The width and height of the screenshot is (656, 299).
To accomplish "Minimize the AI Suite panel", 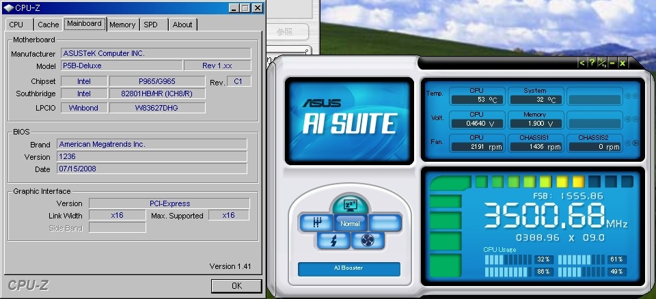I will tap(612, 63).
